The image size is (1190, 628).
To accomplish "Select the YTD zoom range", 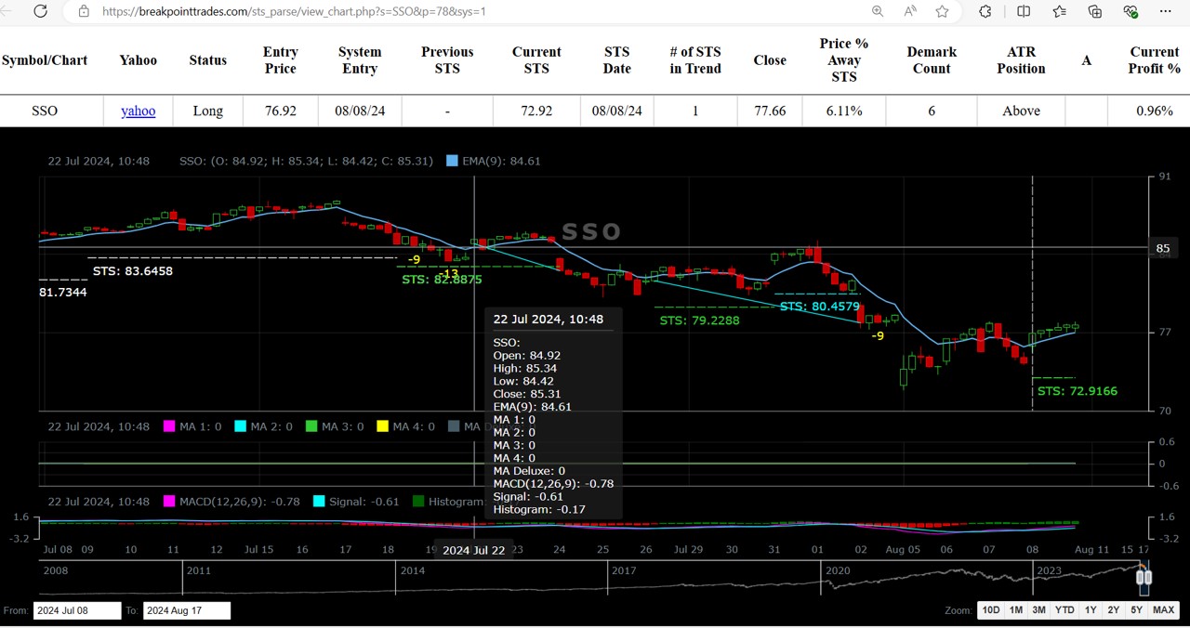I will coord(1064,610).
